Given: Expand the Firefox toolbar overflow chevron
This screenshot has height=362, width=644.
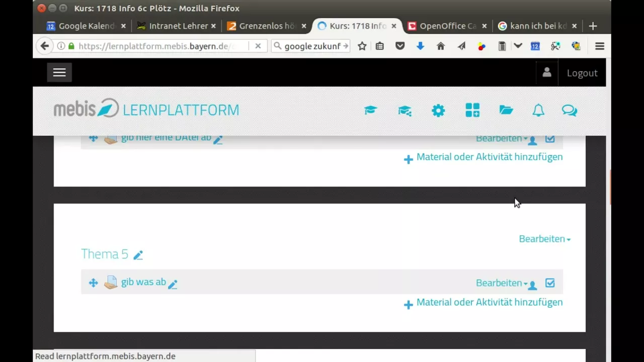Looking at the screenshot, I should click(x=518, y=46).
